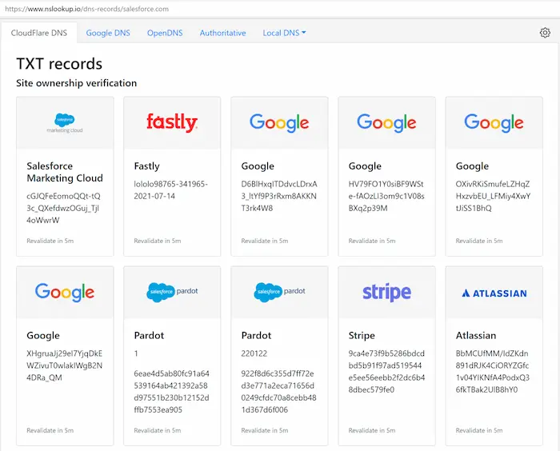Click the Fastly logo
The height and width of the screenshot is (451, 560).
point(172,122)
